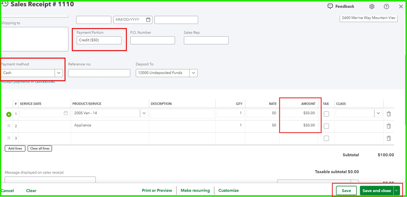This screenshot has width=407, height=197.
Task: Click the Clear link in the footer
Action: 31,190
